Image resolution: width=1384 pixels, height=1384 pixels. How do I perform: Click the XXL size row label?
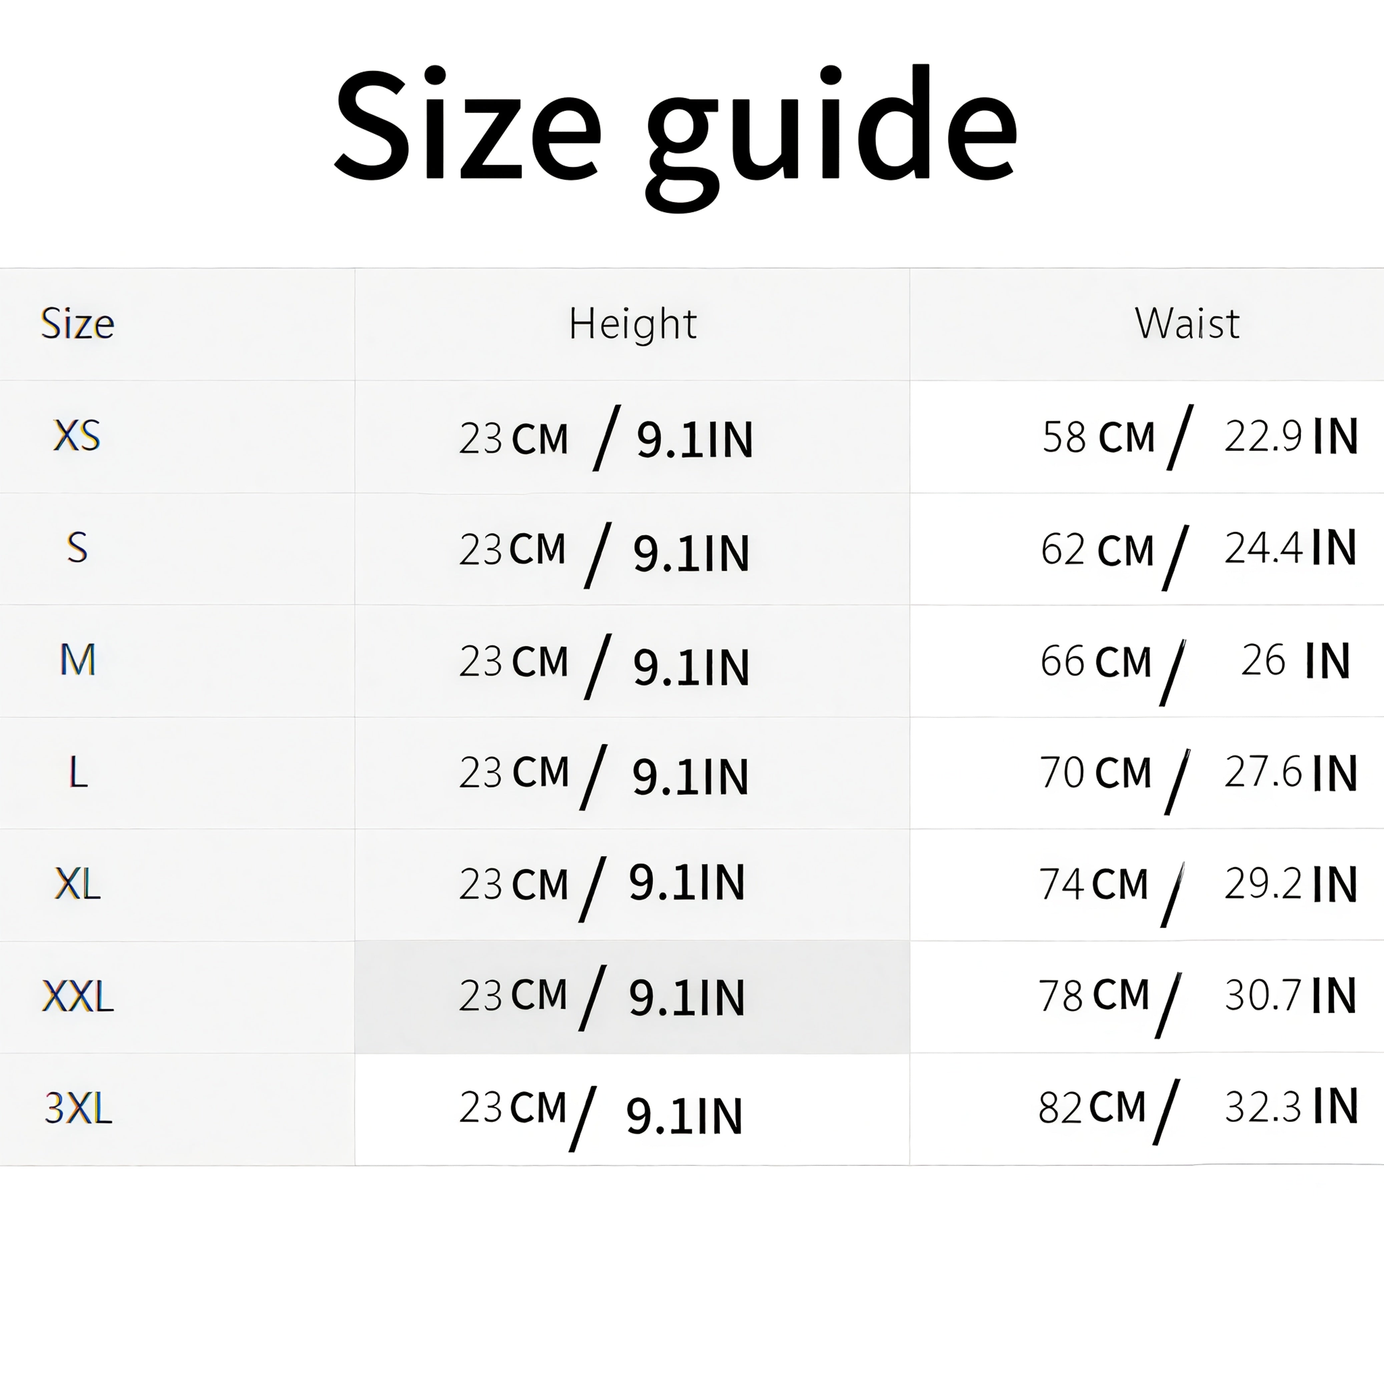pyautogui.click(x=77, y=996)
